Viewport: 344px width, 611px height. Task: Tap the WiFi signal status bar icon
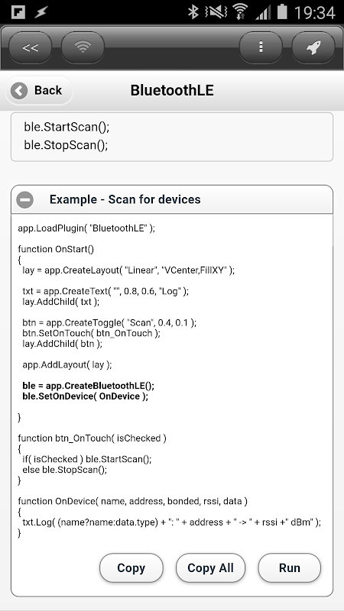click(x=241, y=12)
